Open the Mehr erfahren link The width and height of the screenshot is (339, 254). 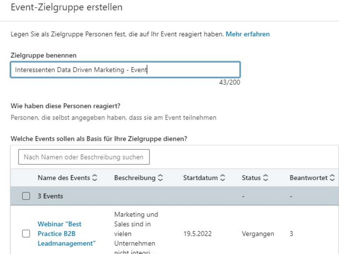click(247, 34)
